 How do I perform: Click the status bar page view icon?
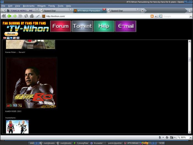tap(160, 137)
